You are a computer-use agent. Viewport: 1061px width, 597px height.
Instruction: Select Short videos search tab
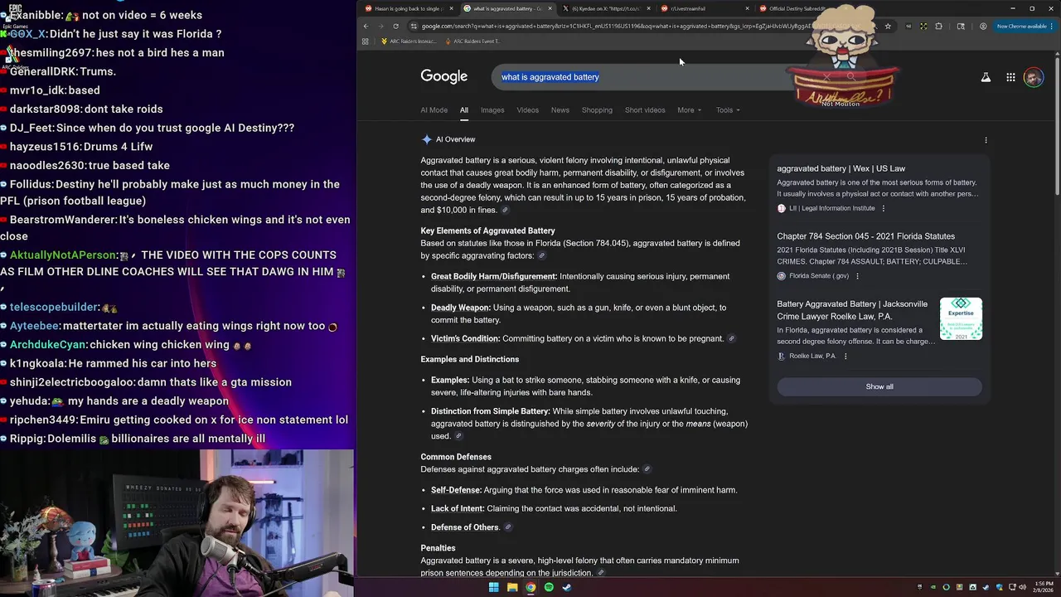click(x=645, y=109)
